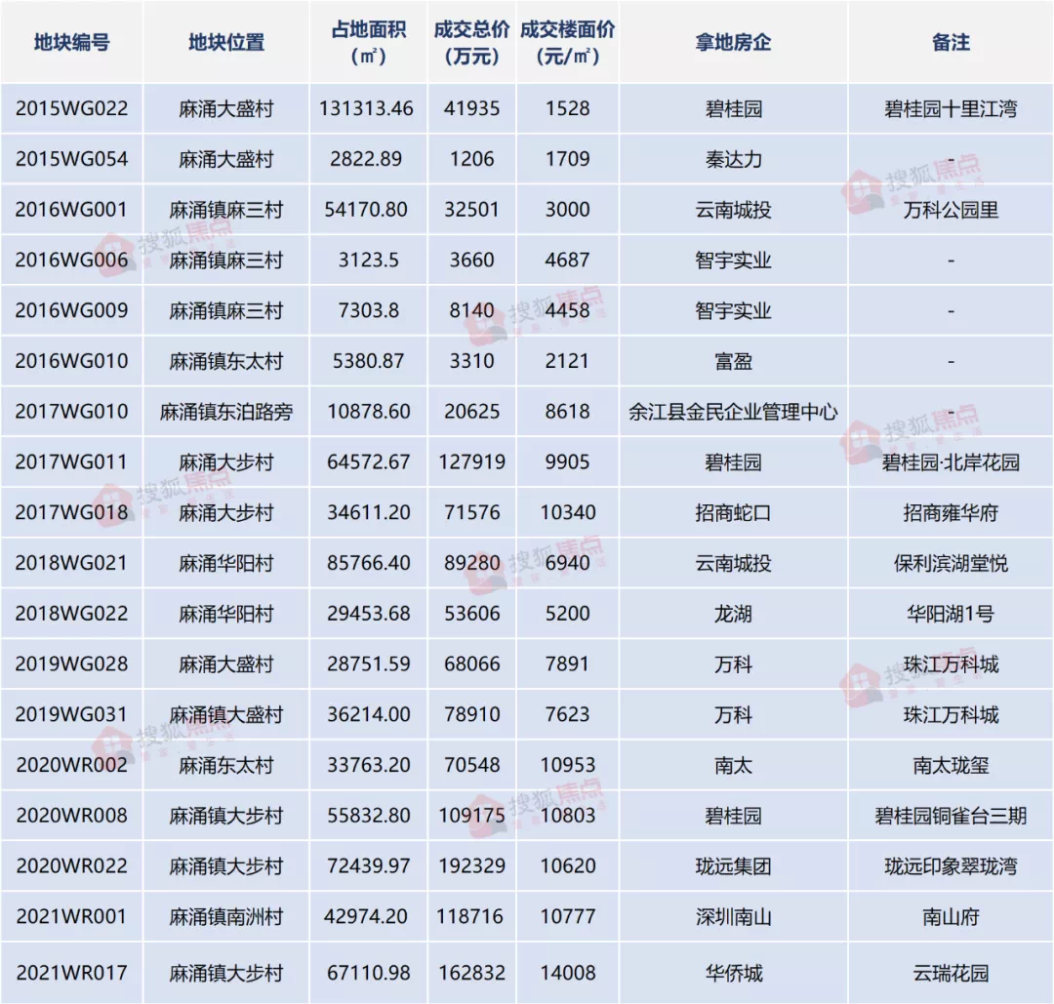The height and width of the screenshot is (1004, 1054).
Task: Select cell 2018WG022
Action: [x=72, y=614]
